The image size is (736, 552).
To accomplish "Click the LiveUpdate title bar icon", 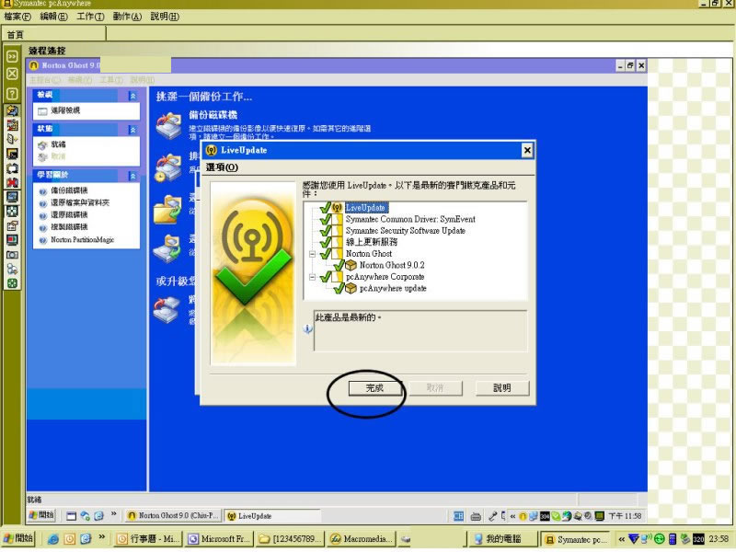I will [211, 150].
